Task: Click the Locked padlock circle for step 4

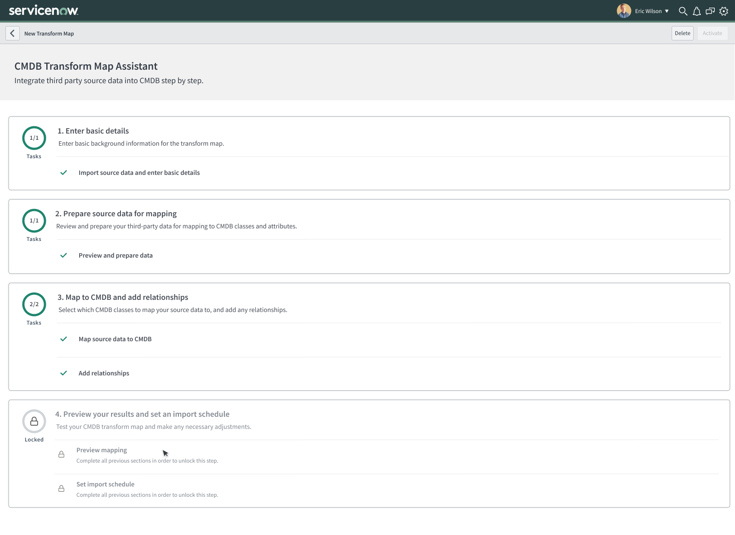Action: click(34, 421)
